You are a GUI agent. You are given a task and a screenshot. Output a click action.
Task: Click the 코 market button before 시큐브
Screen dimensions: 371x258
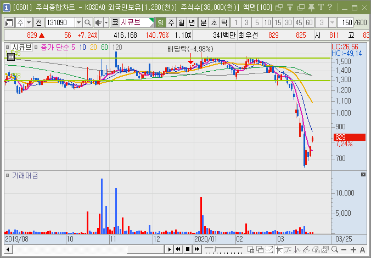115,22
